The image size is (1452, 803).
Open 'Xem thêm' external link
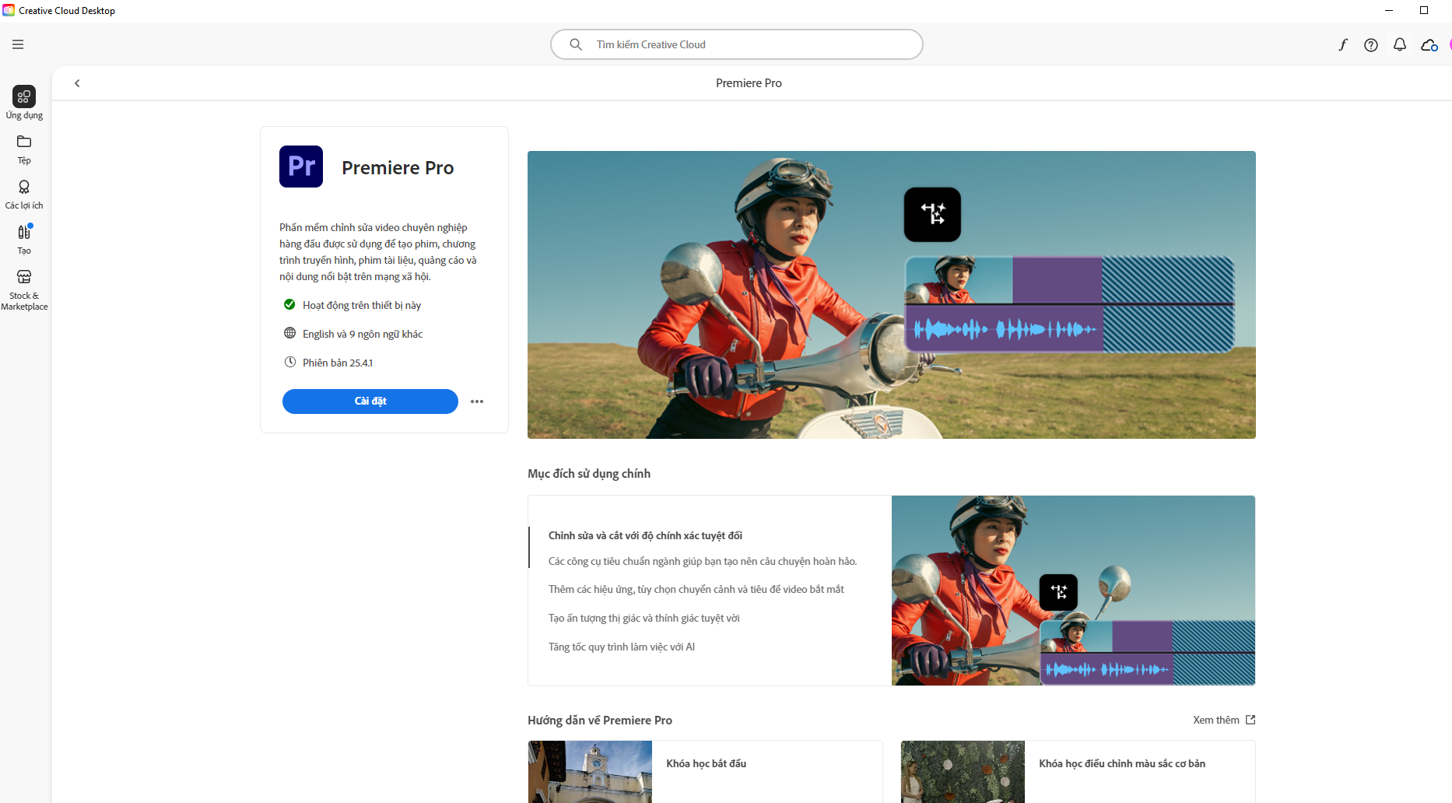[x=1222, y=720]
